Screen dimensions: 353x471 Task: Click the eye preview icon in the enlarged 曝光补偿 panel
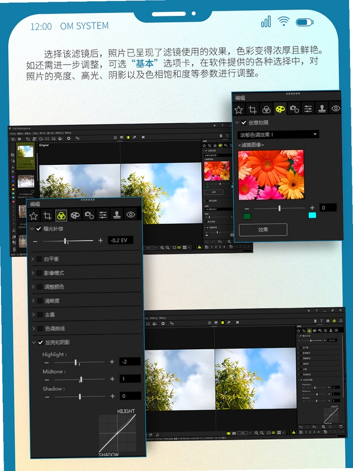click(131, 215)
